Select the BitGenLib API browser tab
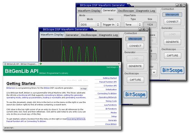 pyautogui.click(x=21, y=64)
